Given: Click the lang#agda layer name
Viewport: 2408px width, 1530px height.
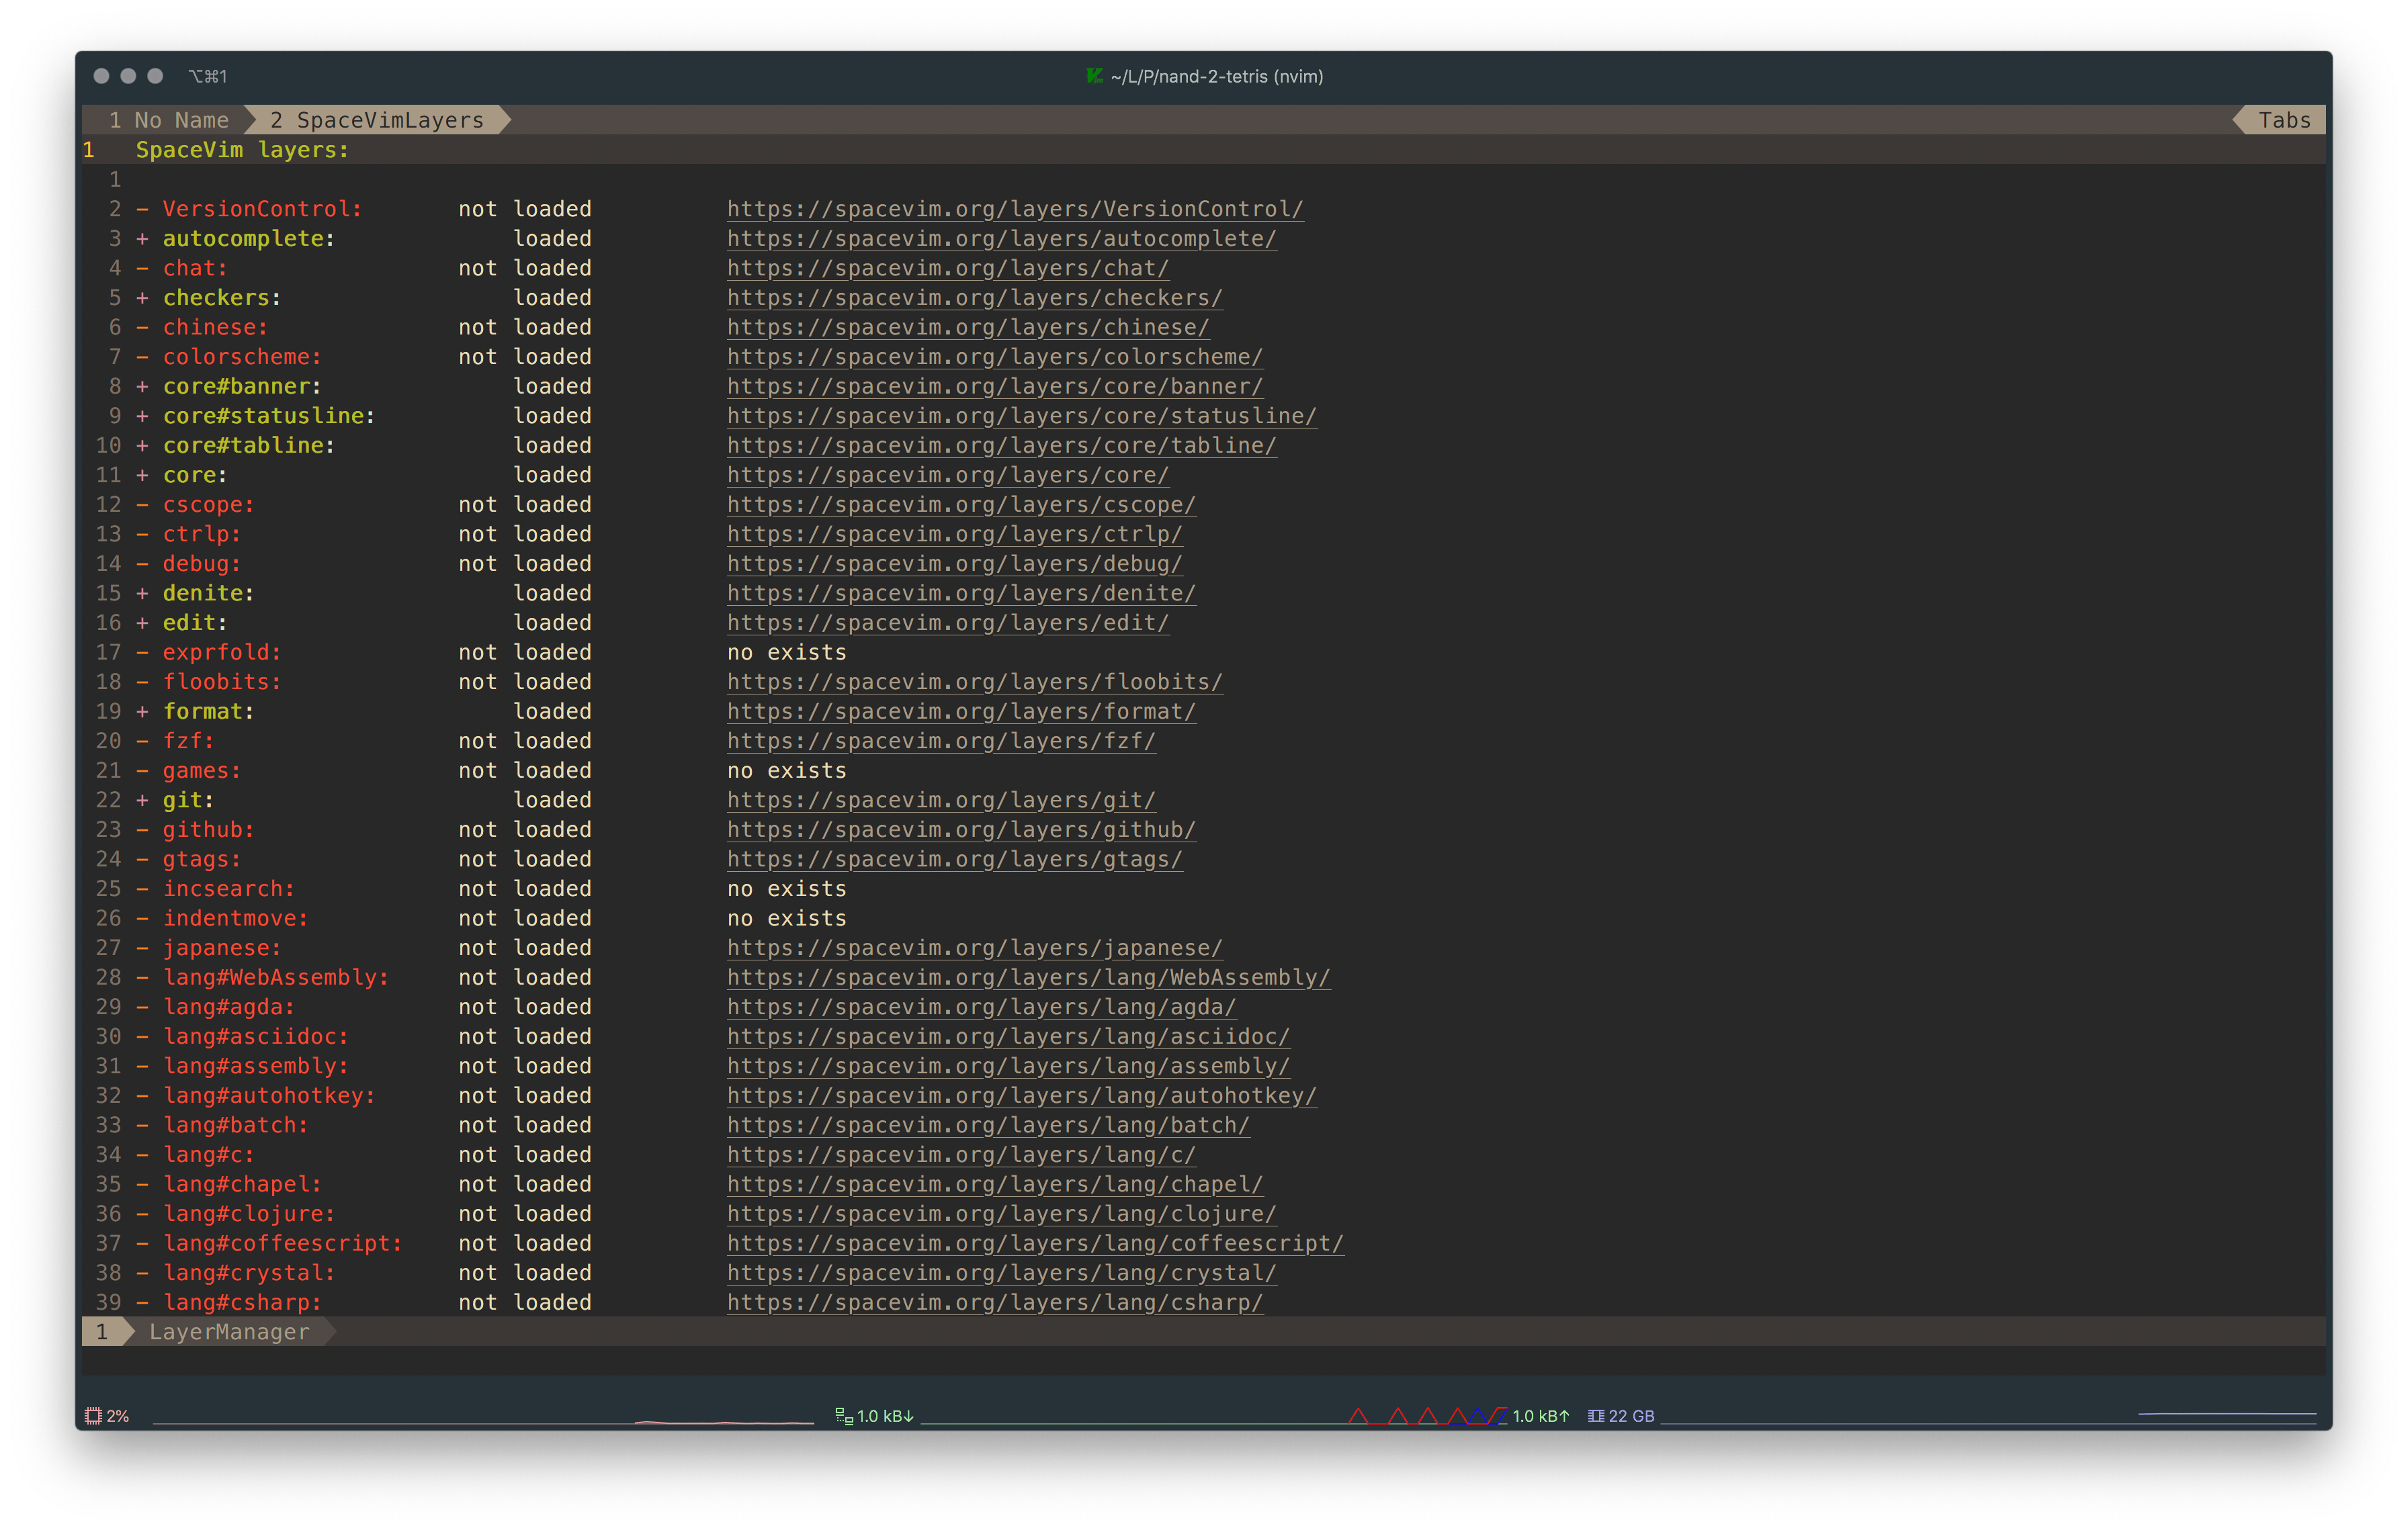Looking at the screenshot, I should click(229, 1006).
